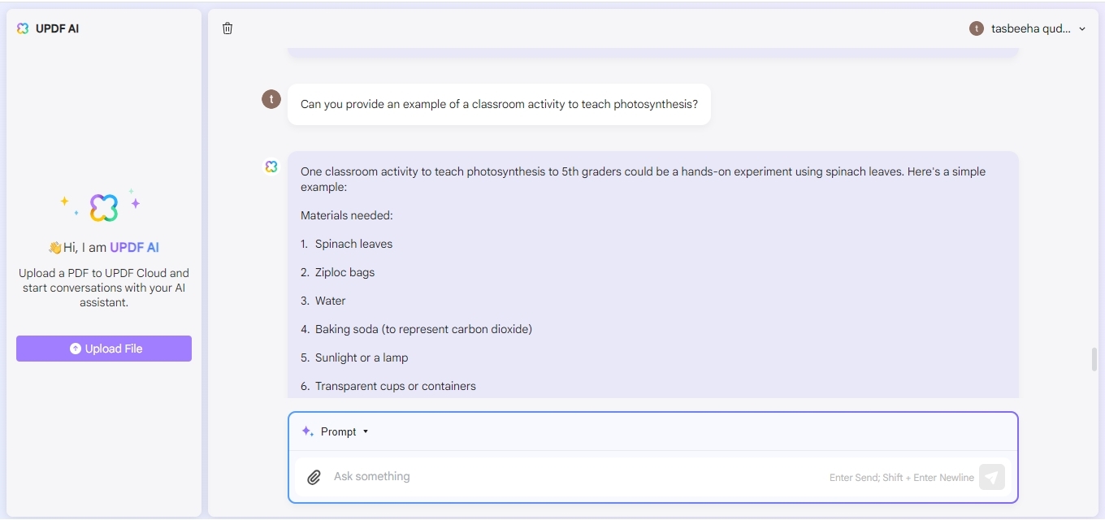Click the account avatar next to tasbeeha name
This screenshot has width=1105, height=520.
tap(977, 28)
